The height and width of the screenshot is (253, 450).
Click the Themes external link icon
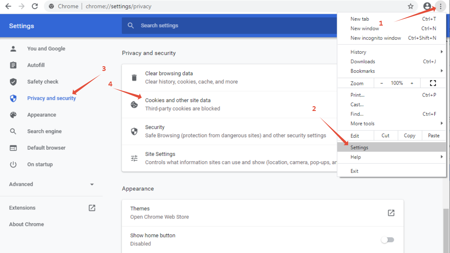click(x=391, y=213)
